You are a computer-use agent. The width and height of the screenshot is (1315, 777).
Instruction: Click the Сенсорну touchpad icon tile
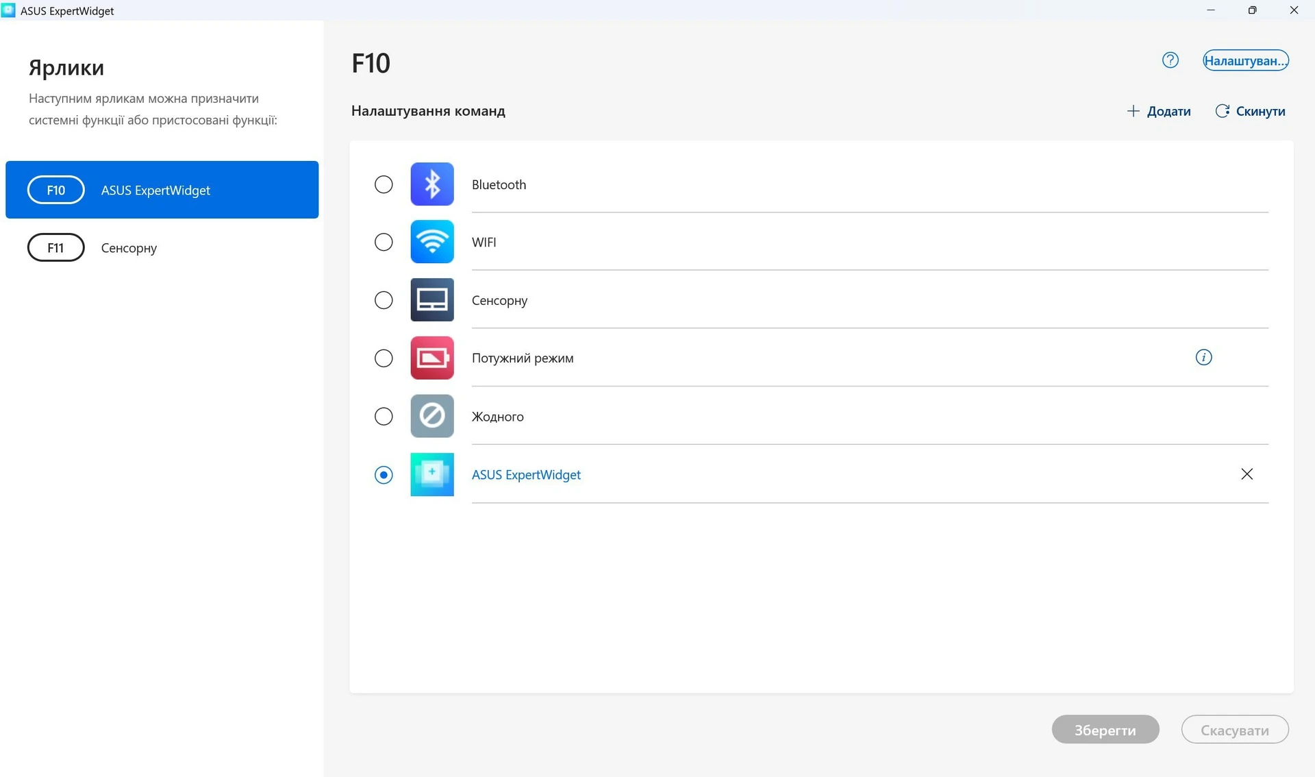tap(431, 300)
